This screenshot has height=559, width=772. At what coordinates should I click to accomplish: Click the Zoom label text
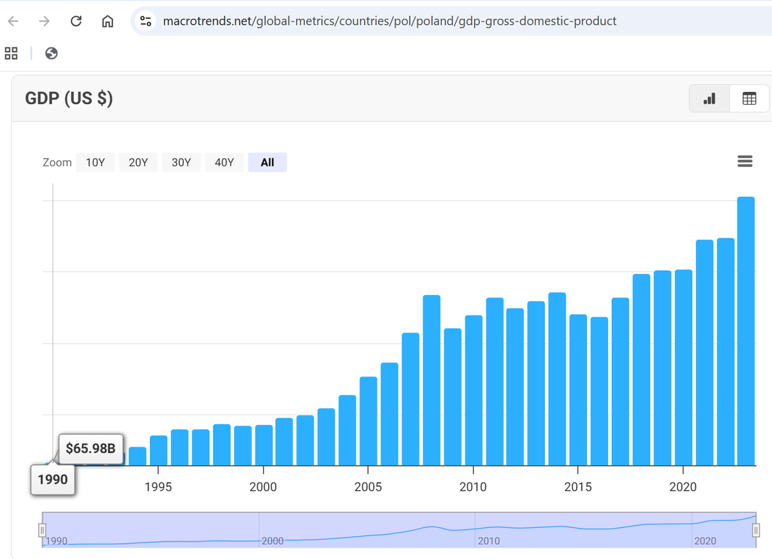pyautogui.click(x=57, y=163)
